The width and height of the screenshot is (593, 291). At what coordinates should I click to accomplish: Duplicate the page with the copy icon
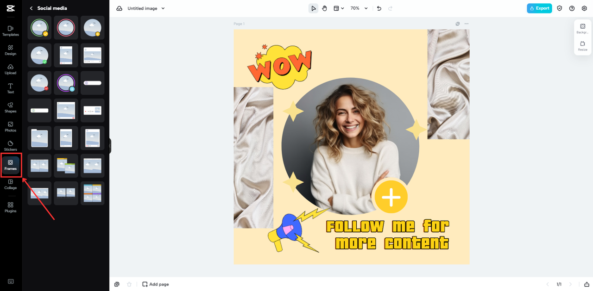pyautogui.click(x=458, y=24)
